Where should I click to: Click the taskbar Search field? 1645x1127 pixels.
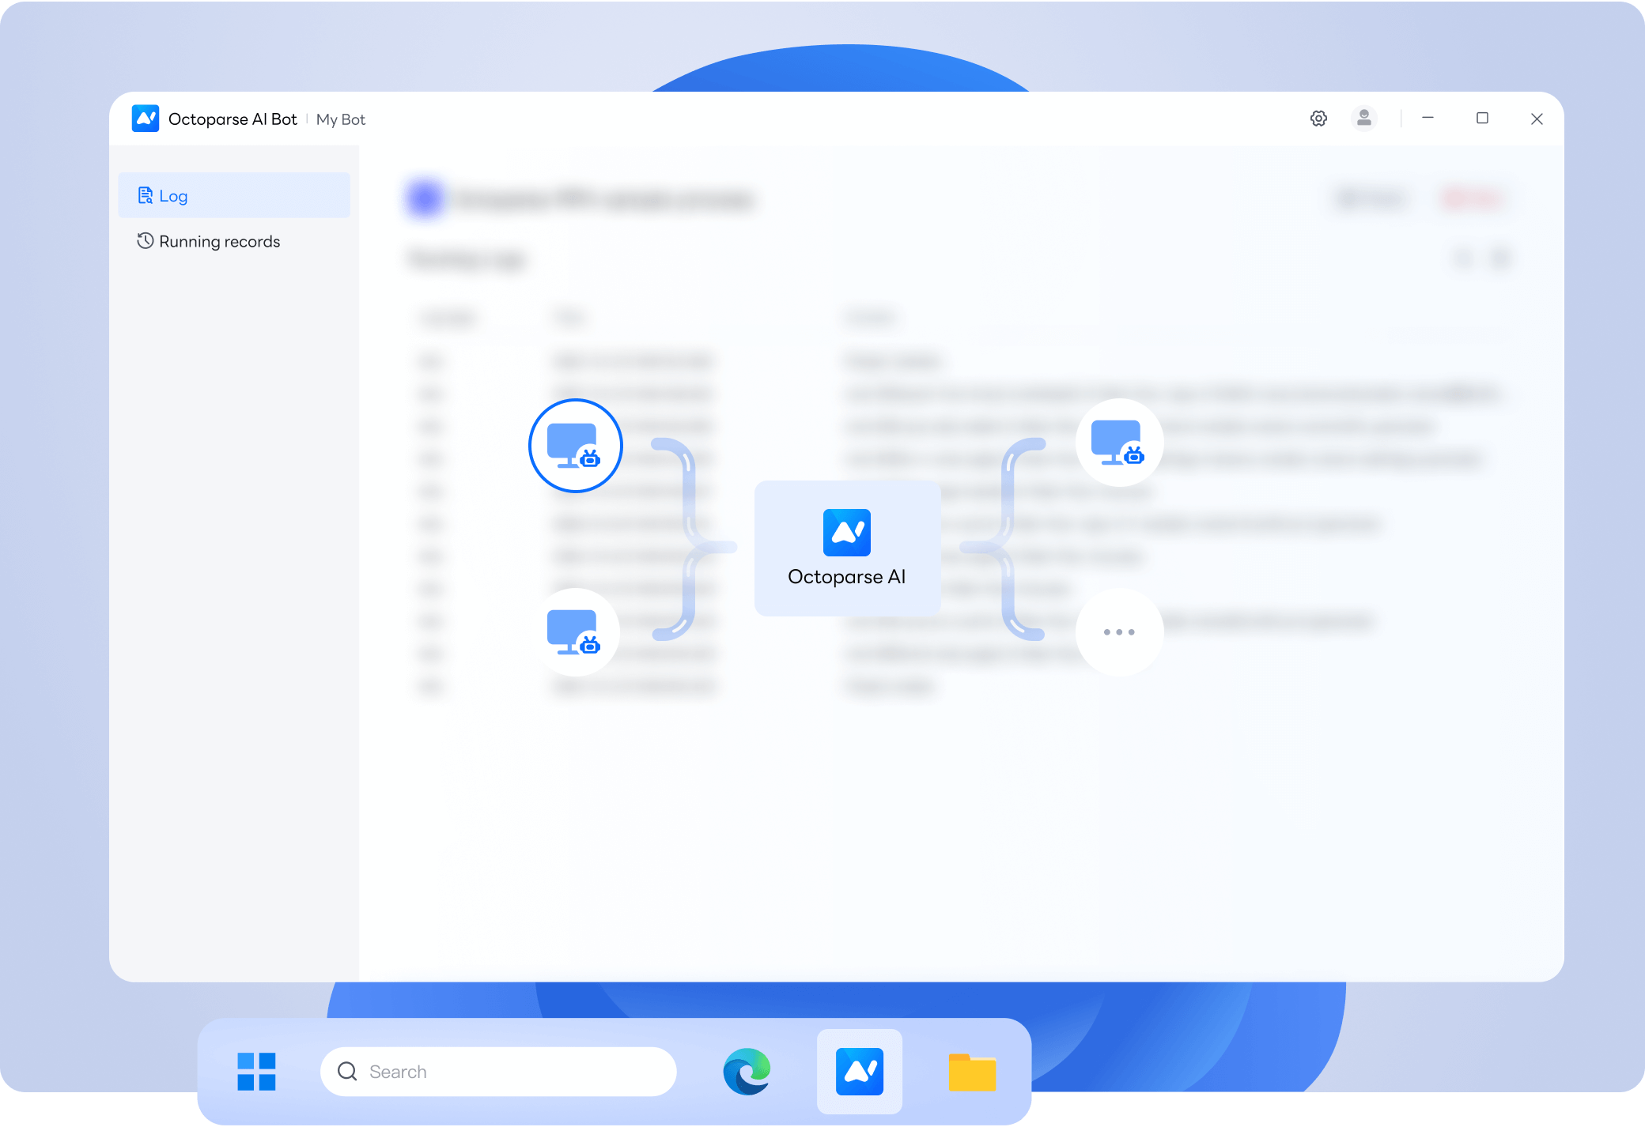point(498,1072)
